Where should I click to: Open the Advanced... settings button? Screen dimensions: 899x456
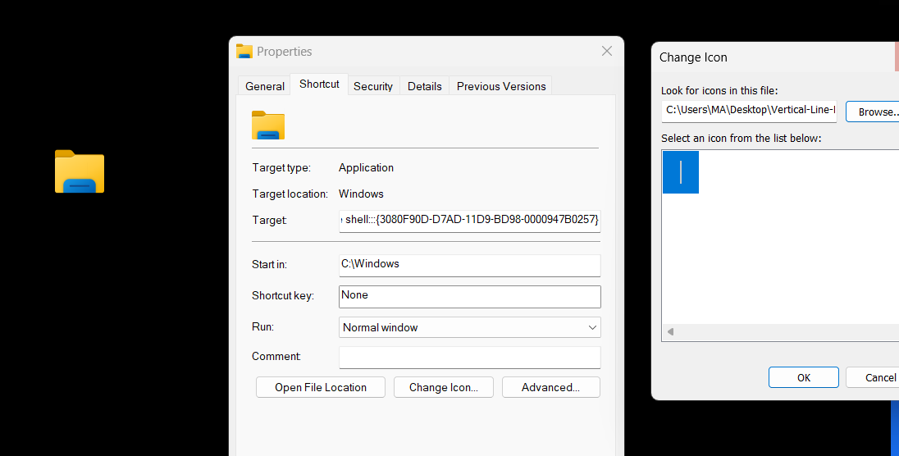tap(551, 387)
